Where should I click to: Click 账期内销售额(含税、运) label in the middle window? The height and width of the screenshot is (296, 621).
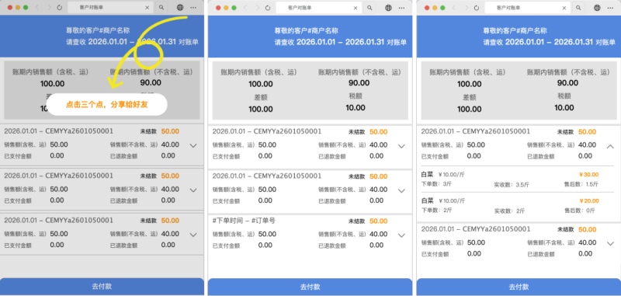click(258, 72)
